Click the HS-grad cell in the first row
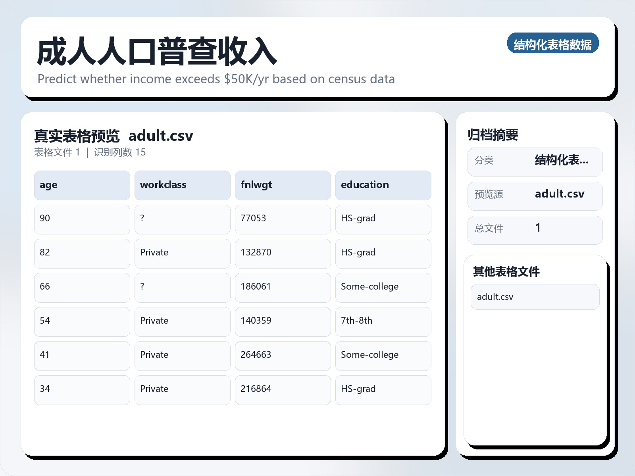Viewport: 635px width, 476px height. (383, 219)
